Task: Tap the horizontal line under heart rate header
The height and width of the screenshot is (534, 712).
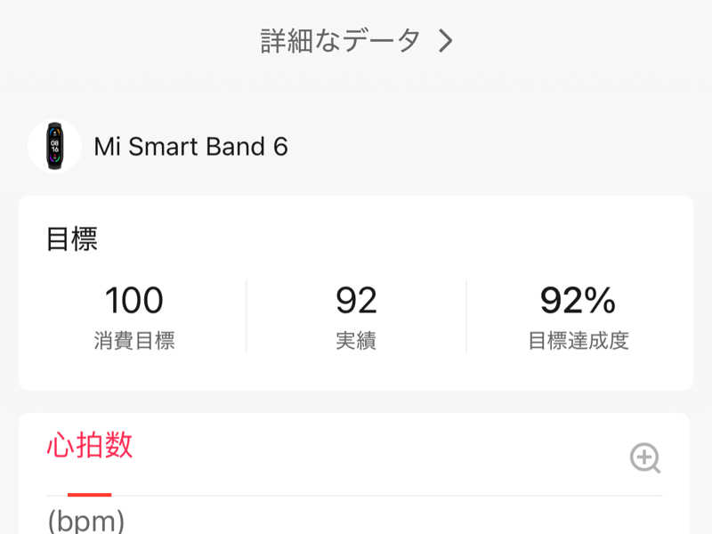Action: pos(354,496)
